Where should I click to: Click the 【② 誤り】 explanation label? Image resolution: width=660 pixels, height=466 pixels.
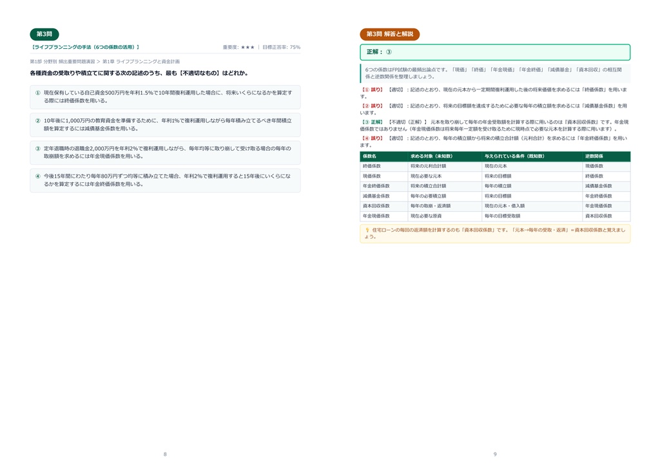pos(372,106)
